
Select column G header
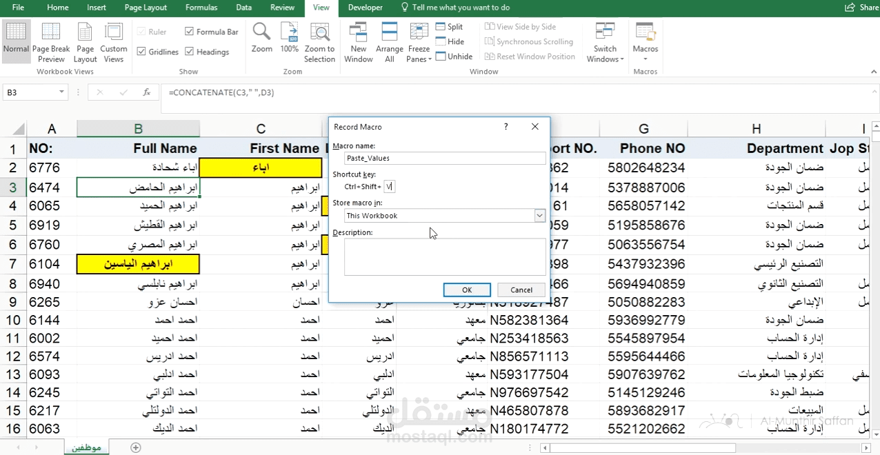point(643,129)
